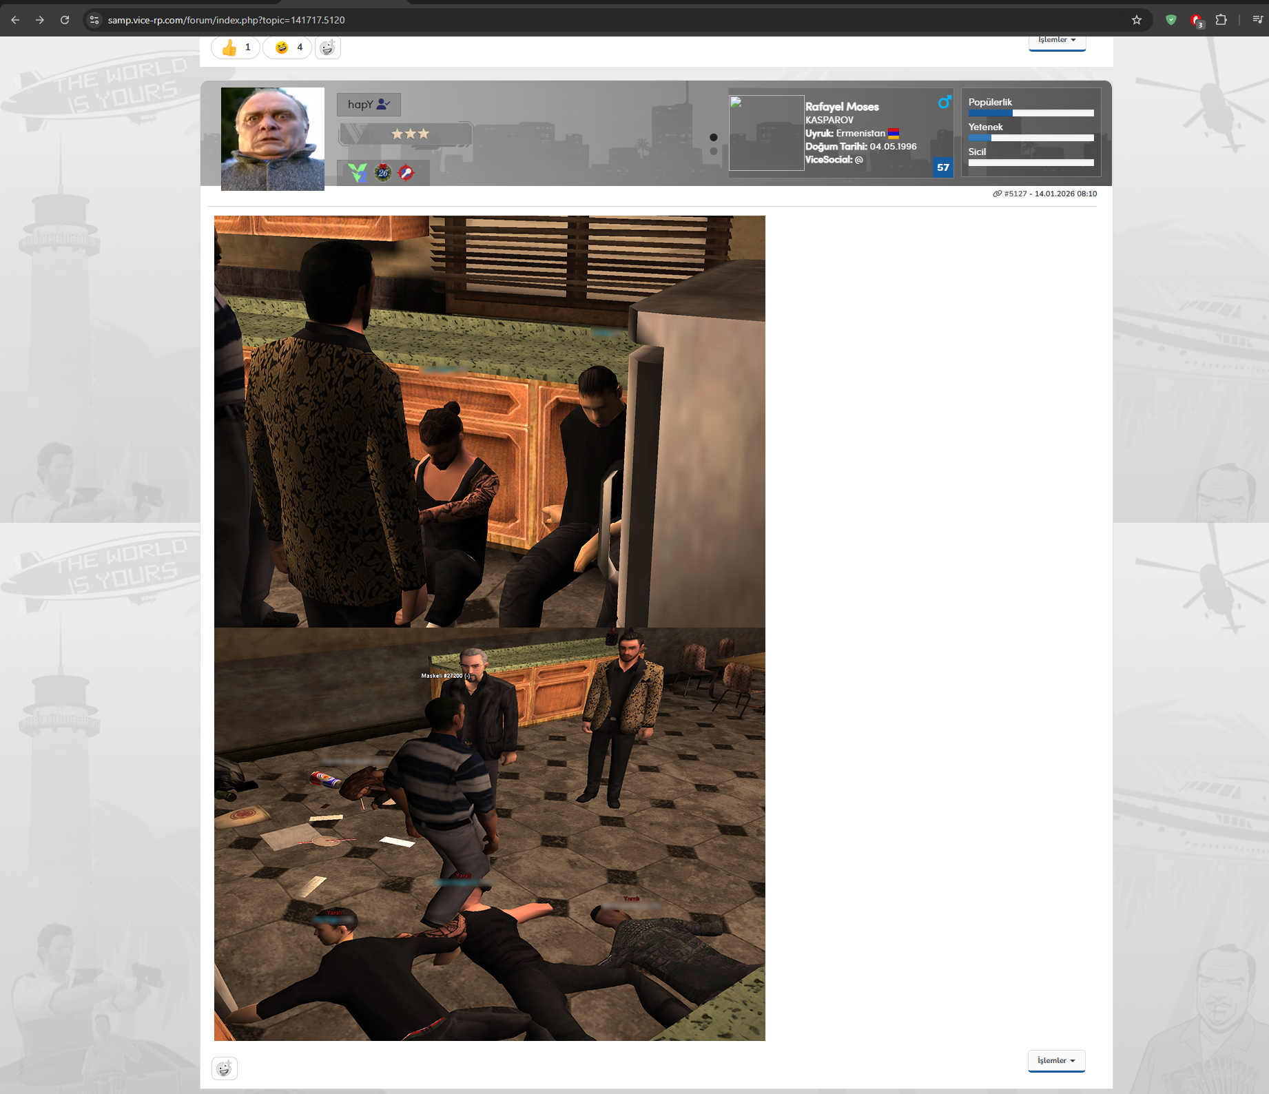1269x1094 pixels.
Task: Open the browser extensions puzzle menu
Action: tap(1221, 20)
